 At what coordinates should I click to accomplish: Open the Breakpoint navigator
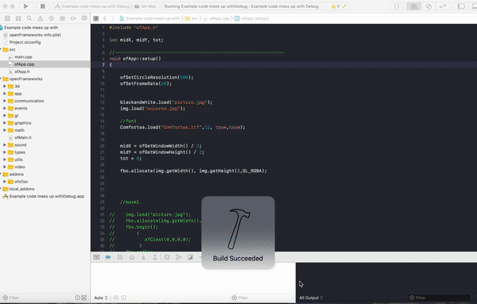coord(73,18)
